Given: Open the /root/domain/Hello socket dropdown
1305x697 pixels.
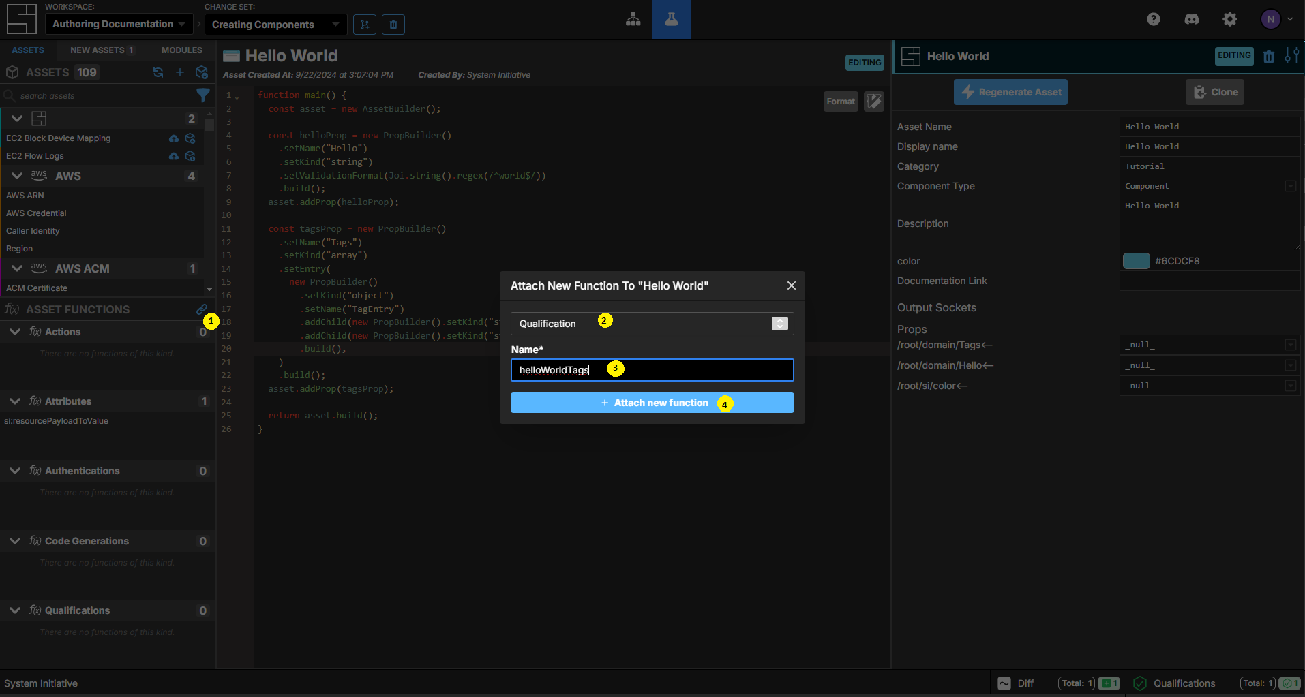Looking at the screenshot, I should pyautogui.click(x=1210, y=365).
